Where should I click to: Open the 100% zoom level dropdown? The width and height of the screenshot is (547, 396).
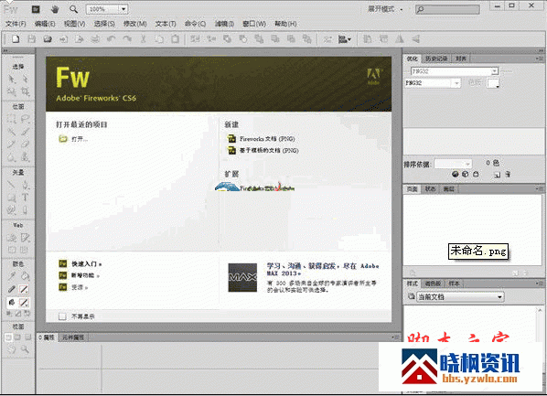coord(123,9)
